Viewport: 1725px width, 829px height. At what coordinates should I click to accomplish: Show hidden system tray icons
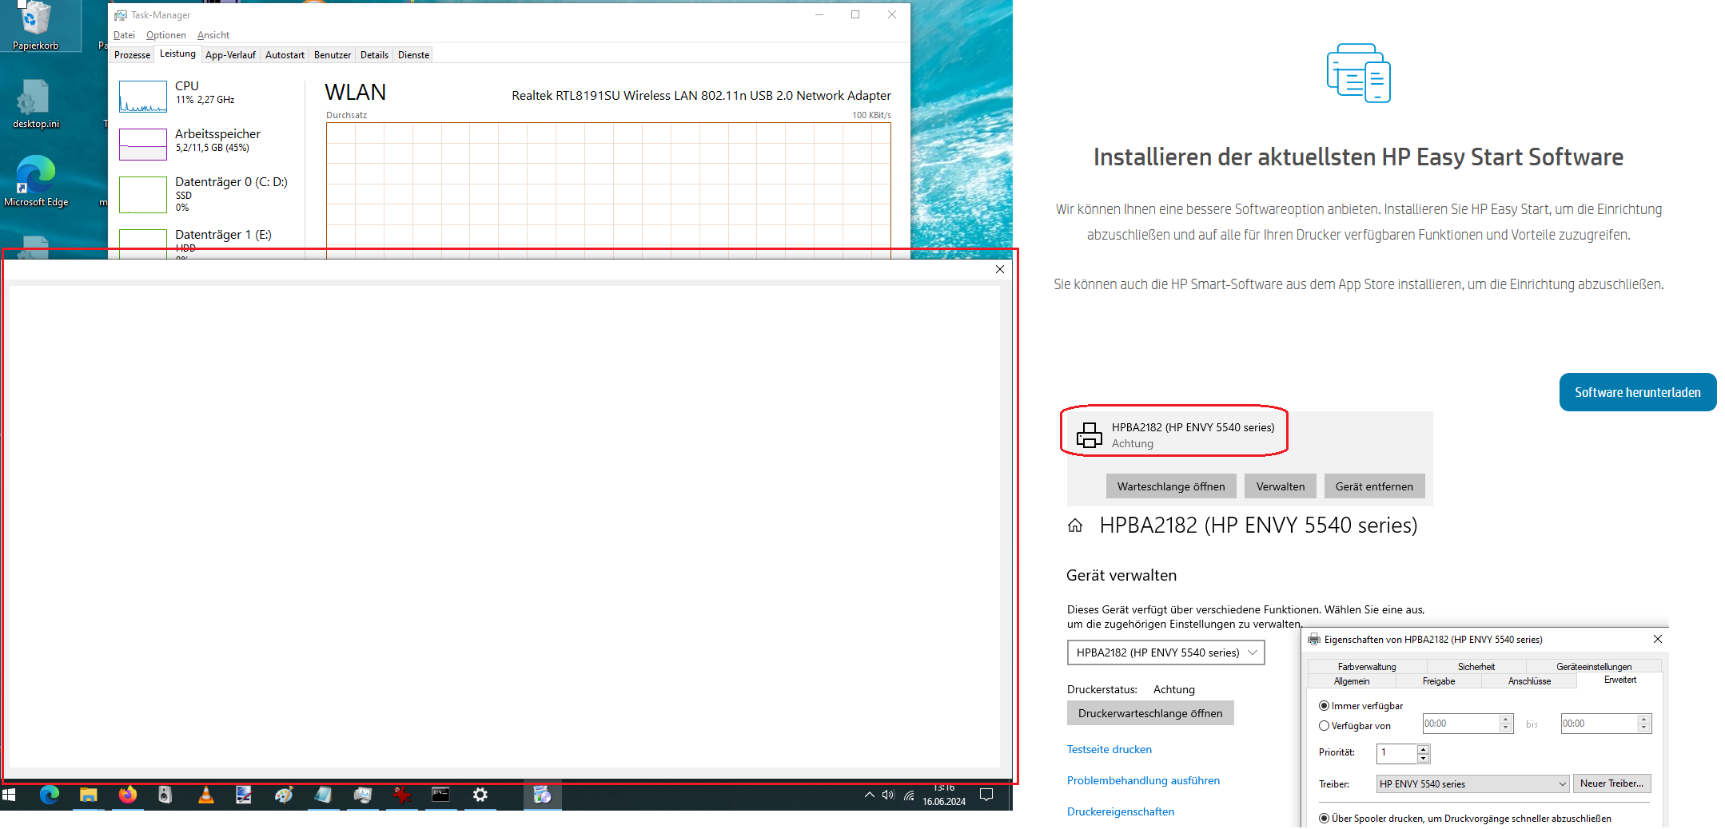(870, 795)
